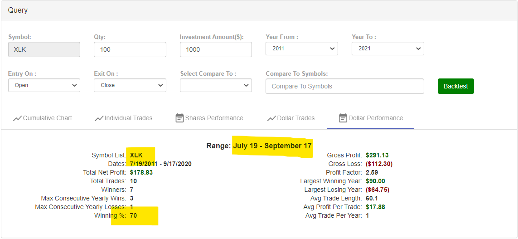The image size is (518, 239).
Task: Click the Backtest button
Action: 455,86
